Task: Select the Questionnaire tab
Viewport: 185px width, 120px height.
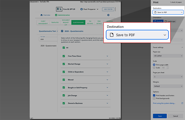Action: tap(78, 22)
